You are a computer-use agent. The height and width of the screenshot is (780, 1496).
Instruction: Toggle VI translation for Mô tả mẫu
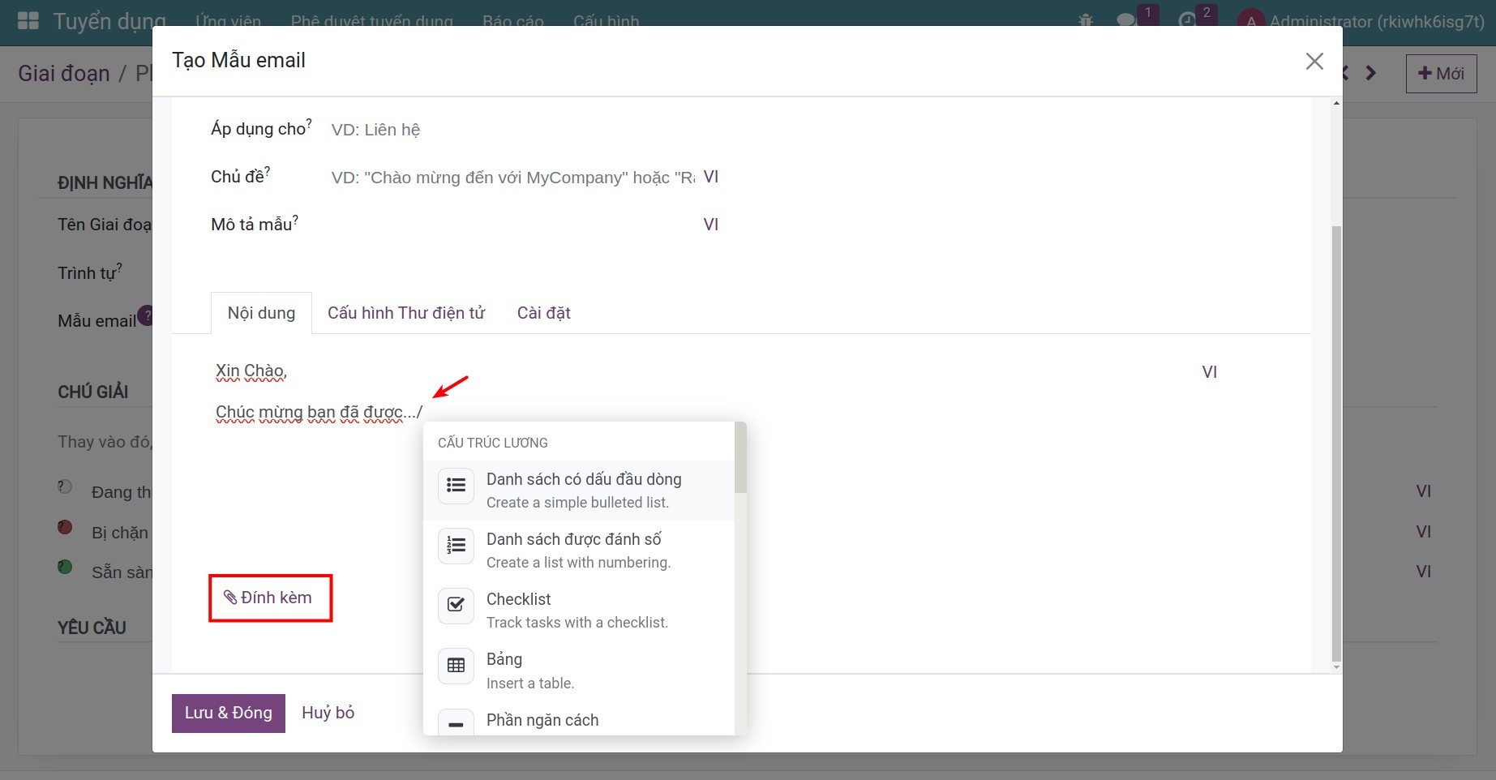[710, 225]
